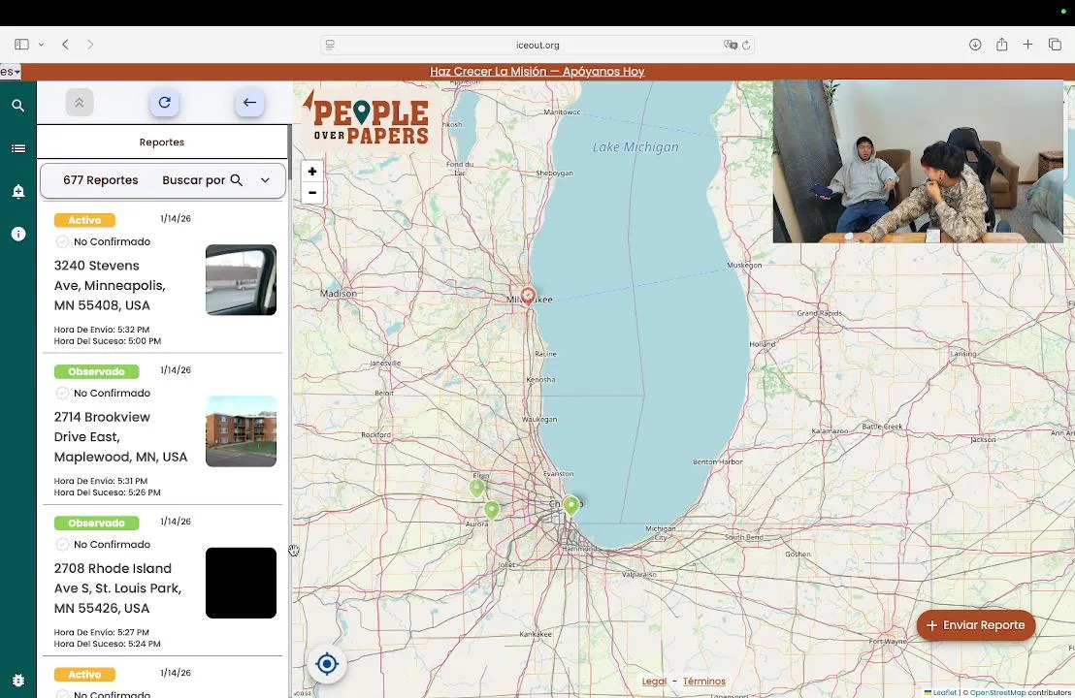Refresh the reports list

pyautogui.click(x=165, y=103)
